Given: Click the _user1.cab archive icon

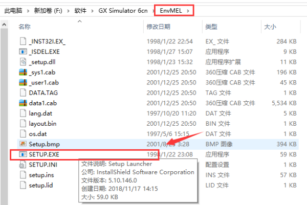Looking at the screenshot, I should (x=23, y=82).
